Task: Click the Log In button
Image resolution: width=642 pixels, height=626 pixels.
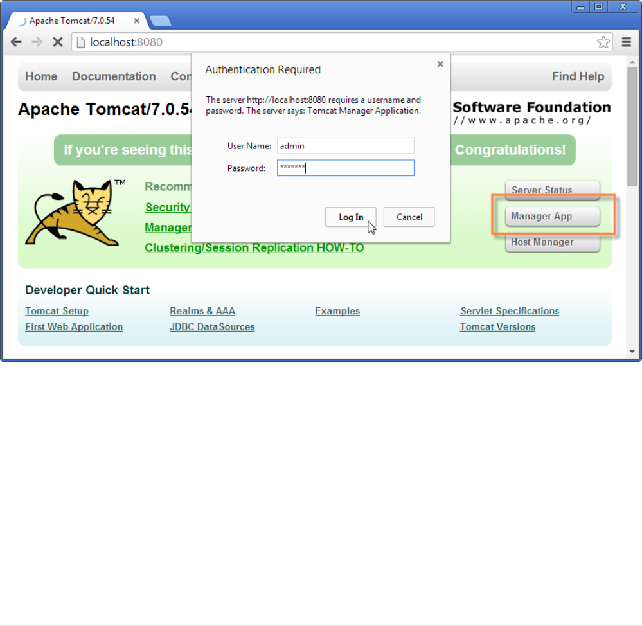Action: [351, 217]
